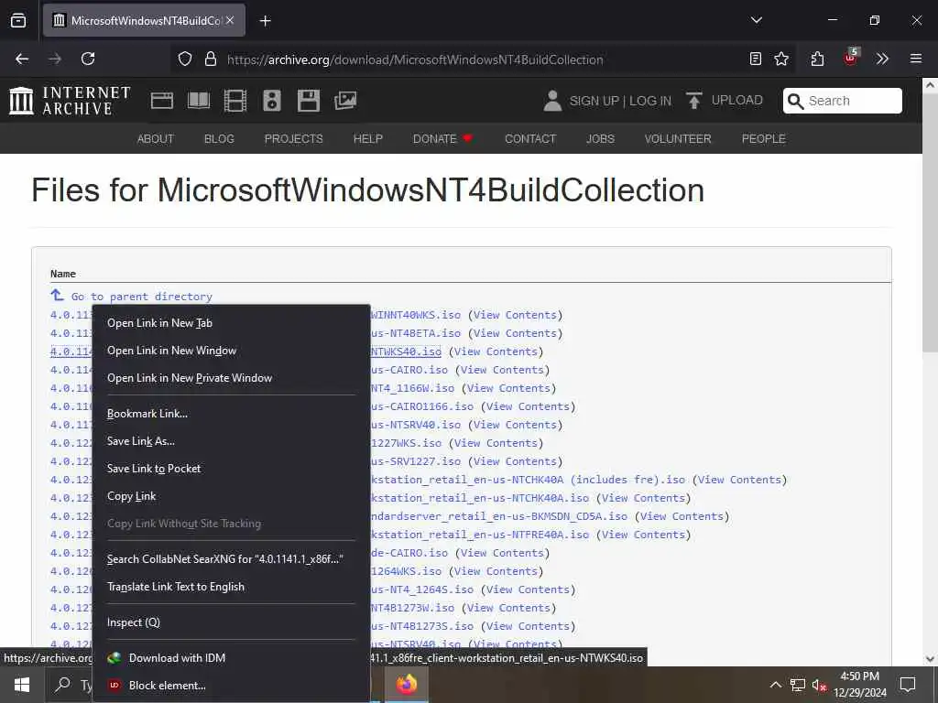Open the us-CAIRO1166.iso file link
The image size is (938, 703).
tap(422, 406)
